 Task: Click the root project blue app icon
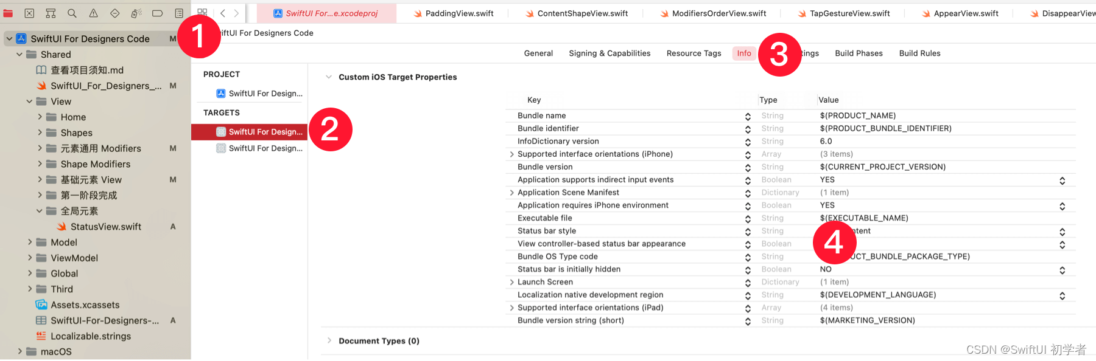coord(21,38)
